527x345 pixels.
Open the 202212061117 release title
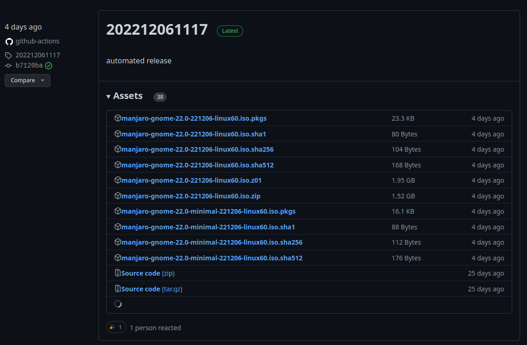157,30
